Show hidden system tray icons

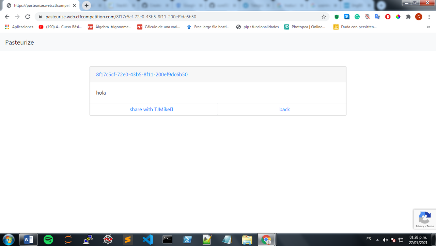377,240
